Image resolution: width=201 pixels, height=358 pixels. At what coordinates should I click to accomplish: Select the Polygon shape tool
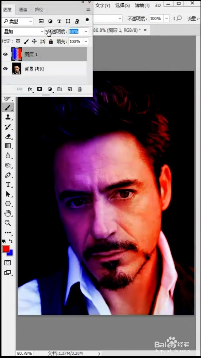click(x=8, y=204)
